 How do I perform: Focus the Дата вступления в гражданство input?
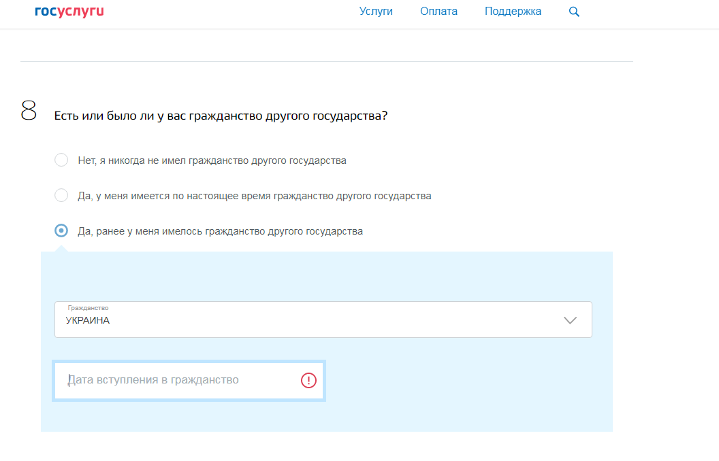(x=180, y=380)
